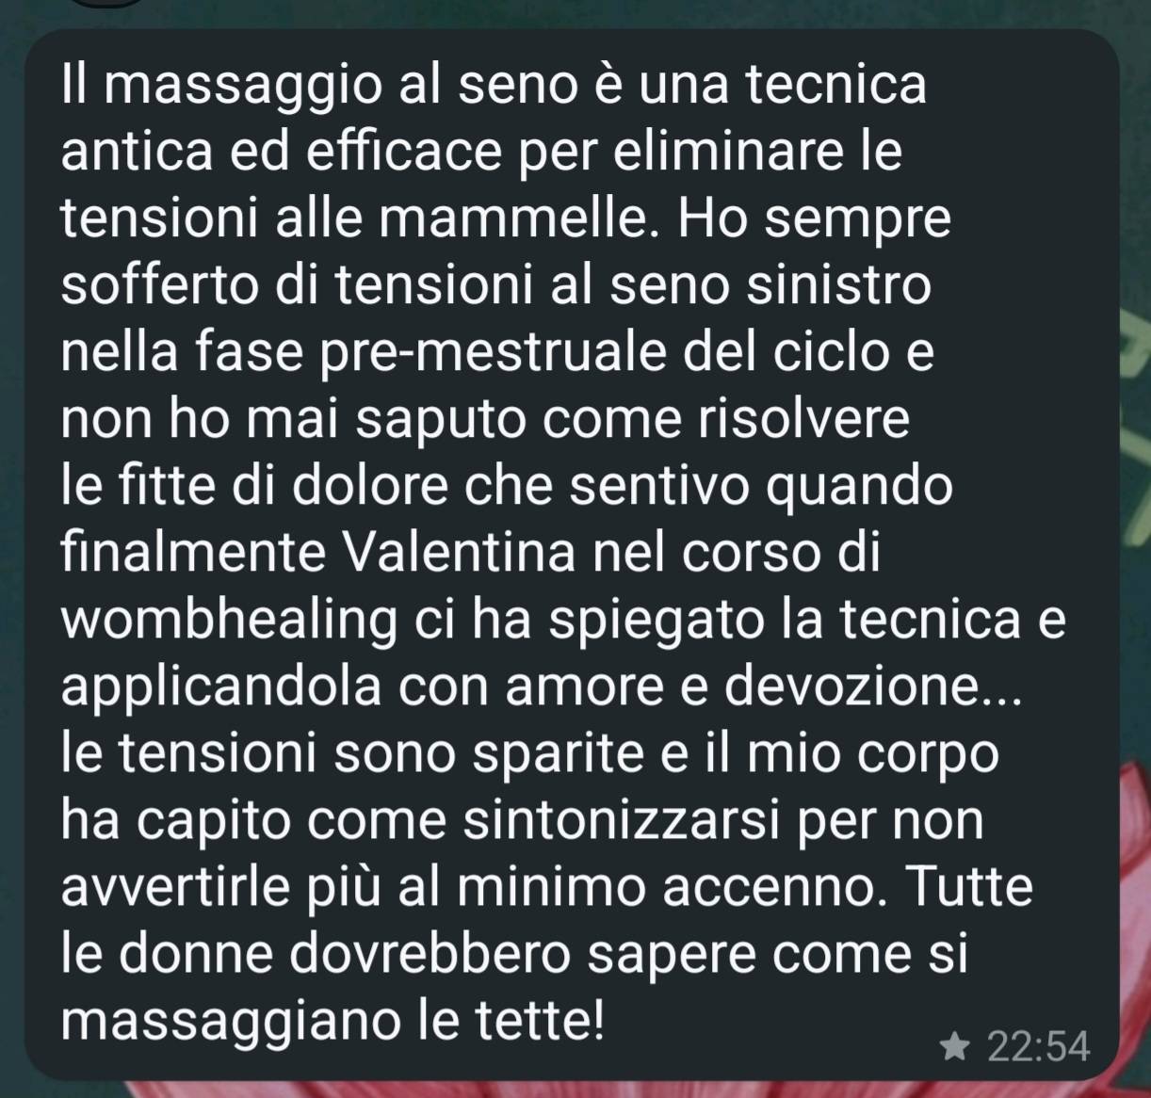Tap the 22:54 message timestamp
Screen dimensions: 1151x1098
click(1038, 1046)
